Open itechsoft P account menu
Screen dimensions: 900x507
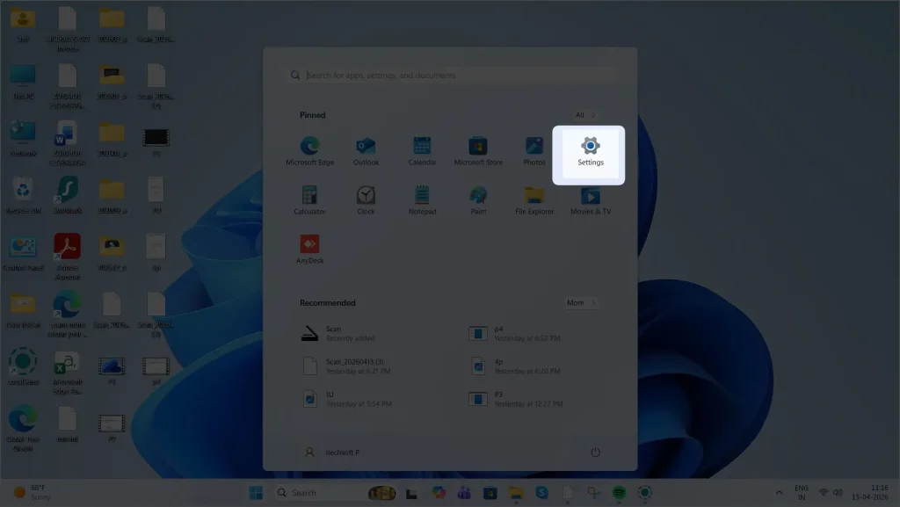point(337,452)
